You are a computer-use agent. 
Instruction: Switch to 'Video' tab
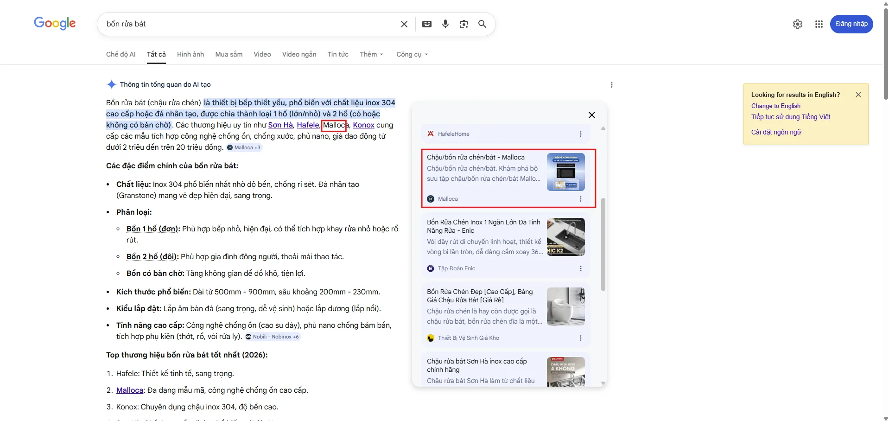click(x=262, y=54)
